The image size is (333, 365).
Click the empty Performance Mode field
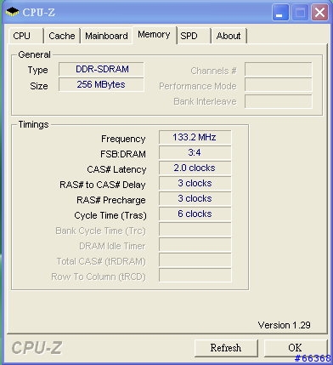pos(279,85)
